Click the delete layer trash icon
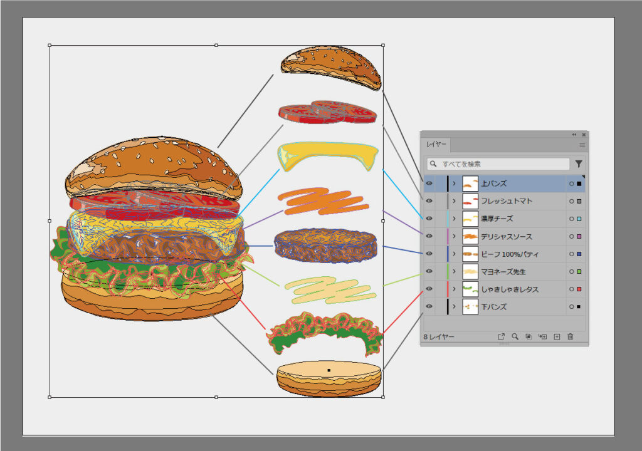642x451 pixels. coord(570,336)
